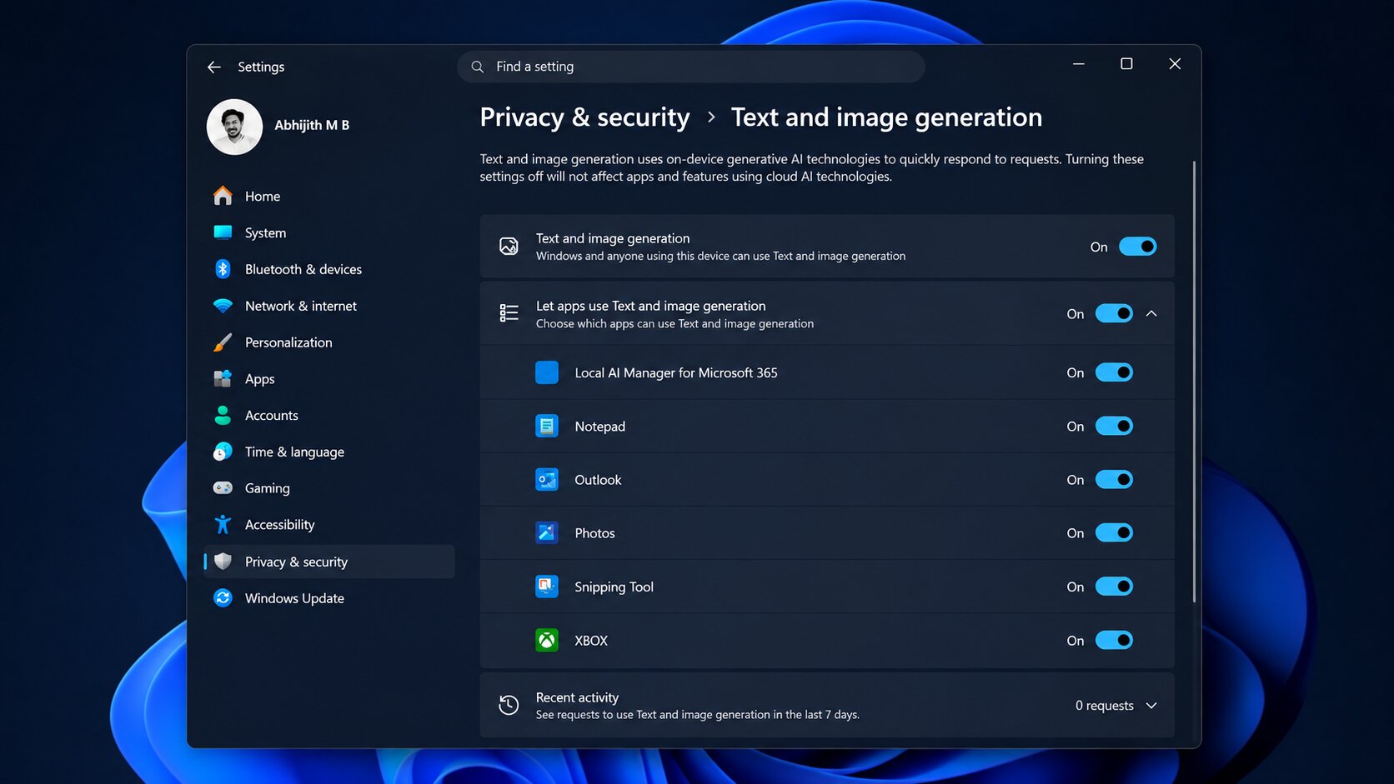
Task: Click the Recent activity history icon
Action: (x=509, y=705)
